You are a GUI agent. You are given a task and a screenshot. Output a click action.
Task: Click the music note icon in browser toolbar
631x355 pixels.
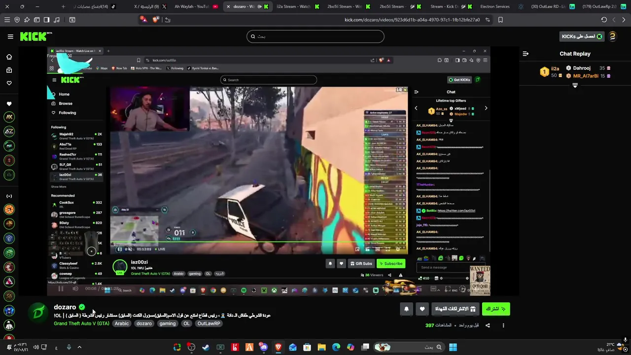(x=56, y=20)
